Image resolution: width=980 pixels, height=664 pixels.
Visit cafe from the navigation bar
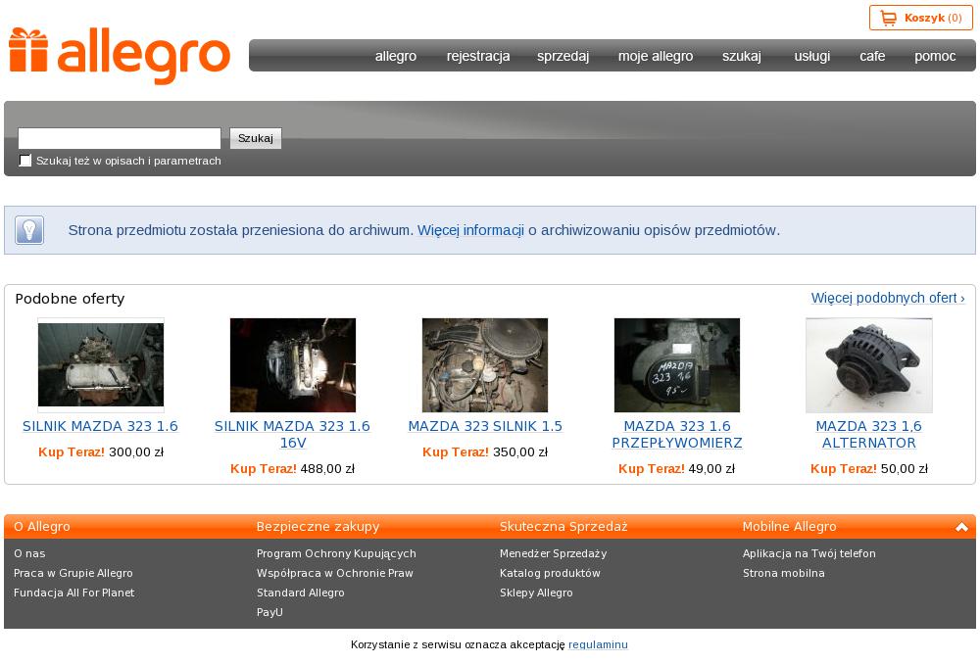(x=872, y=56)
